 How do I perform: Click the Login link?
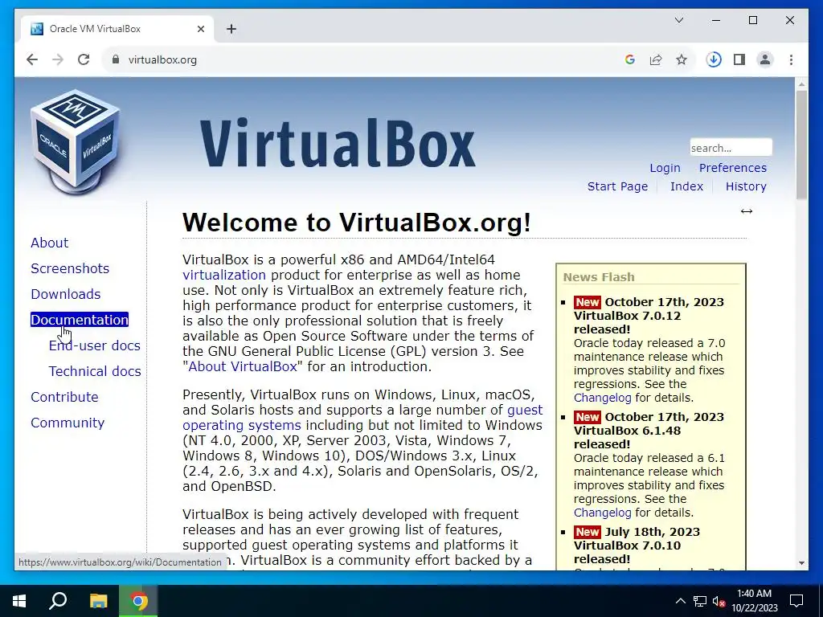pyautogui.click(x=665, y=168)
